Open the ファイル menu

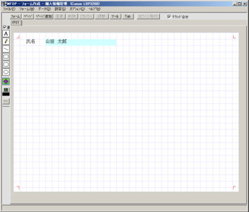(9, 9)
